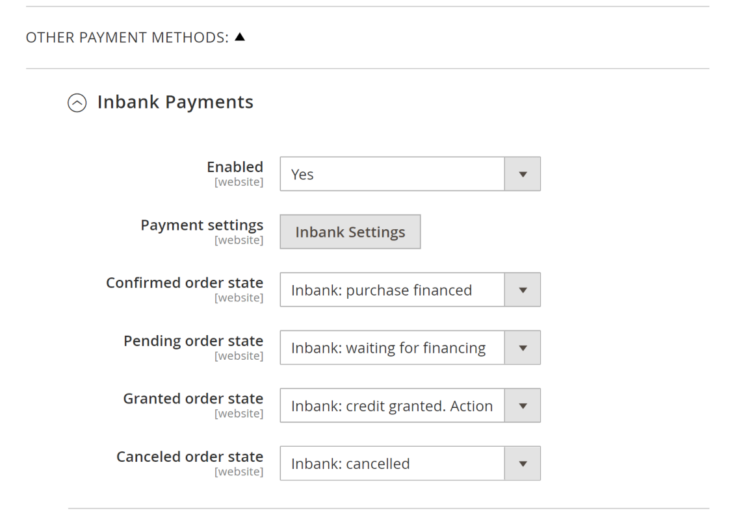The width and height of the screenshot is (741, 528).
Task: Click the Granted order state label
Action: click(193, 398)
